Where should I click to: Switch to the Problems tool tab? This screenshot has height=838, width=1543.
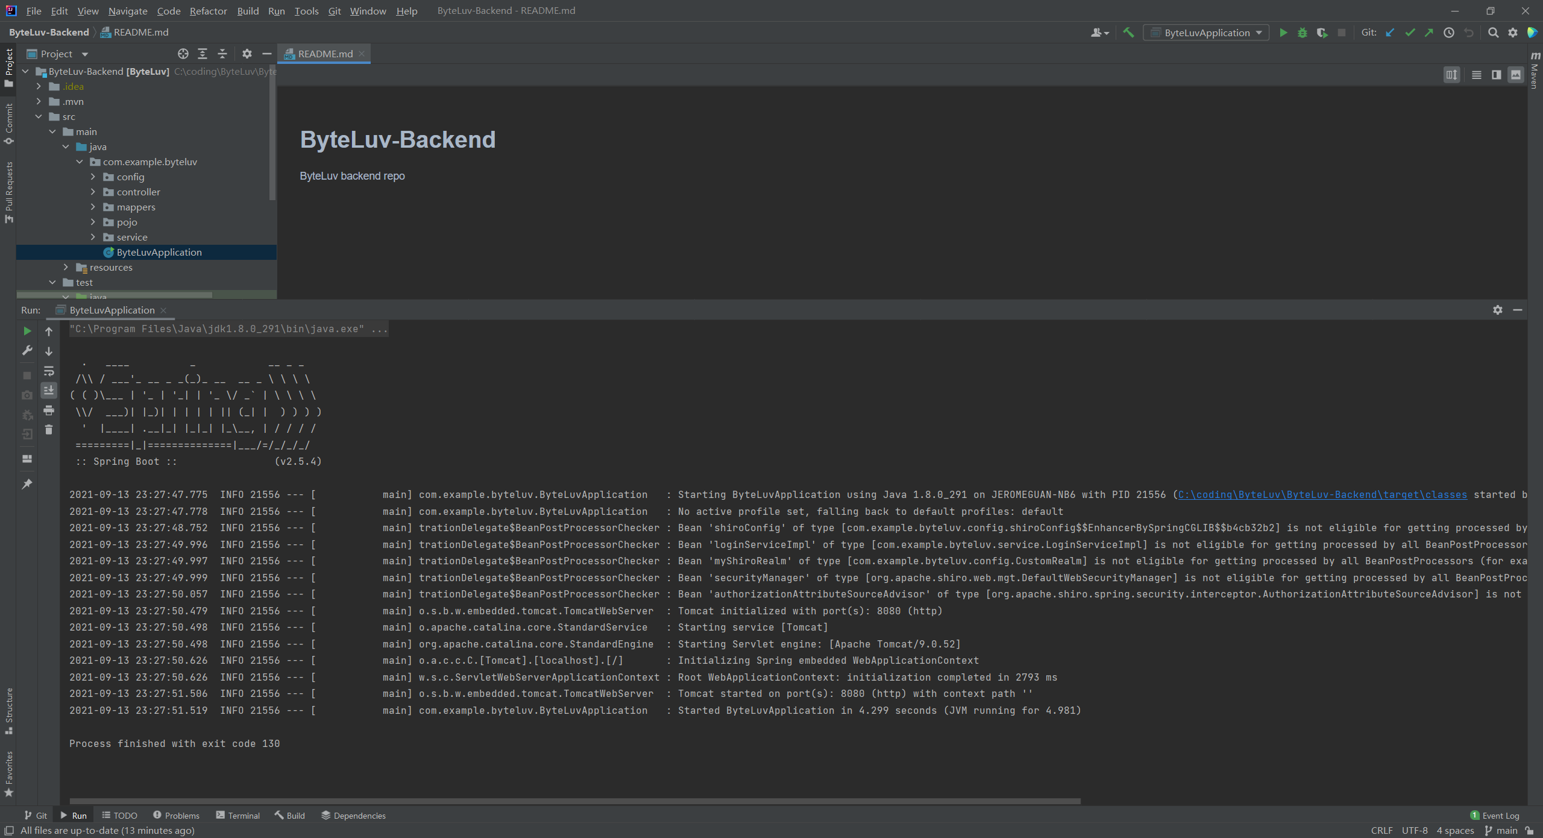176,815
